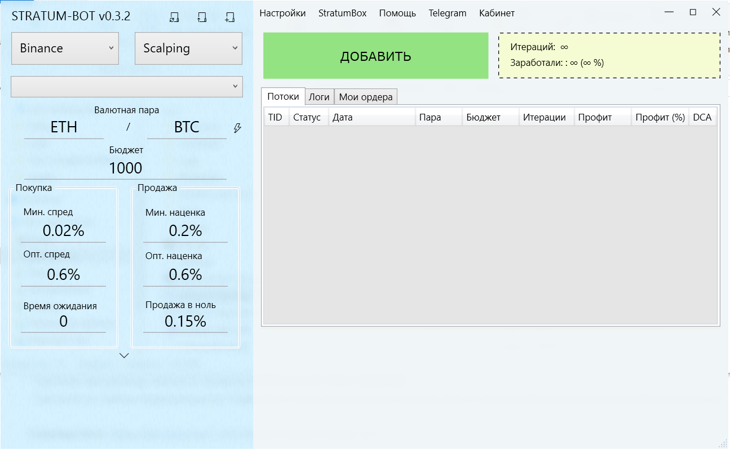Screen dimensions: 730x450
Task: Click the Бюджет field showing 1000
Action: [x=125, y=168]
